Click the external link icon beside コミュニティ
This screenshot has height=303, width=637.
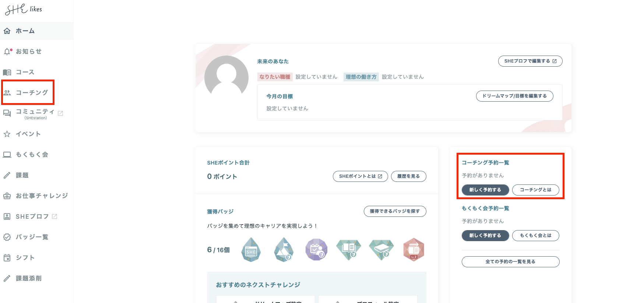point(60,113)
